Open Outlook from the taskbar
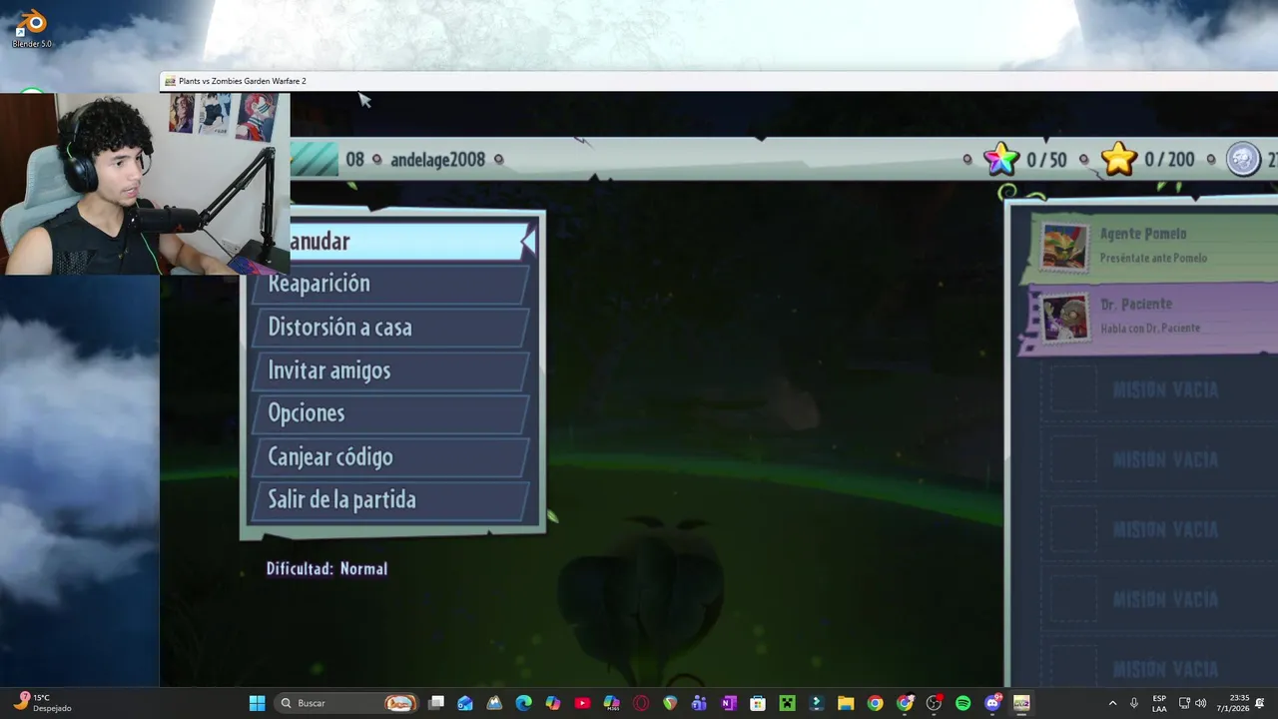Screen dimensions: 1278x719 coord(465,703)
